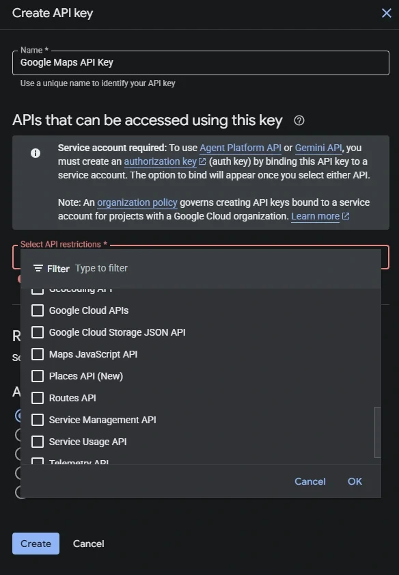Edit the Name field text

click(201, 63)
